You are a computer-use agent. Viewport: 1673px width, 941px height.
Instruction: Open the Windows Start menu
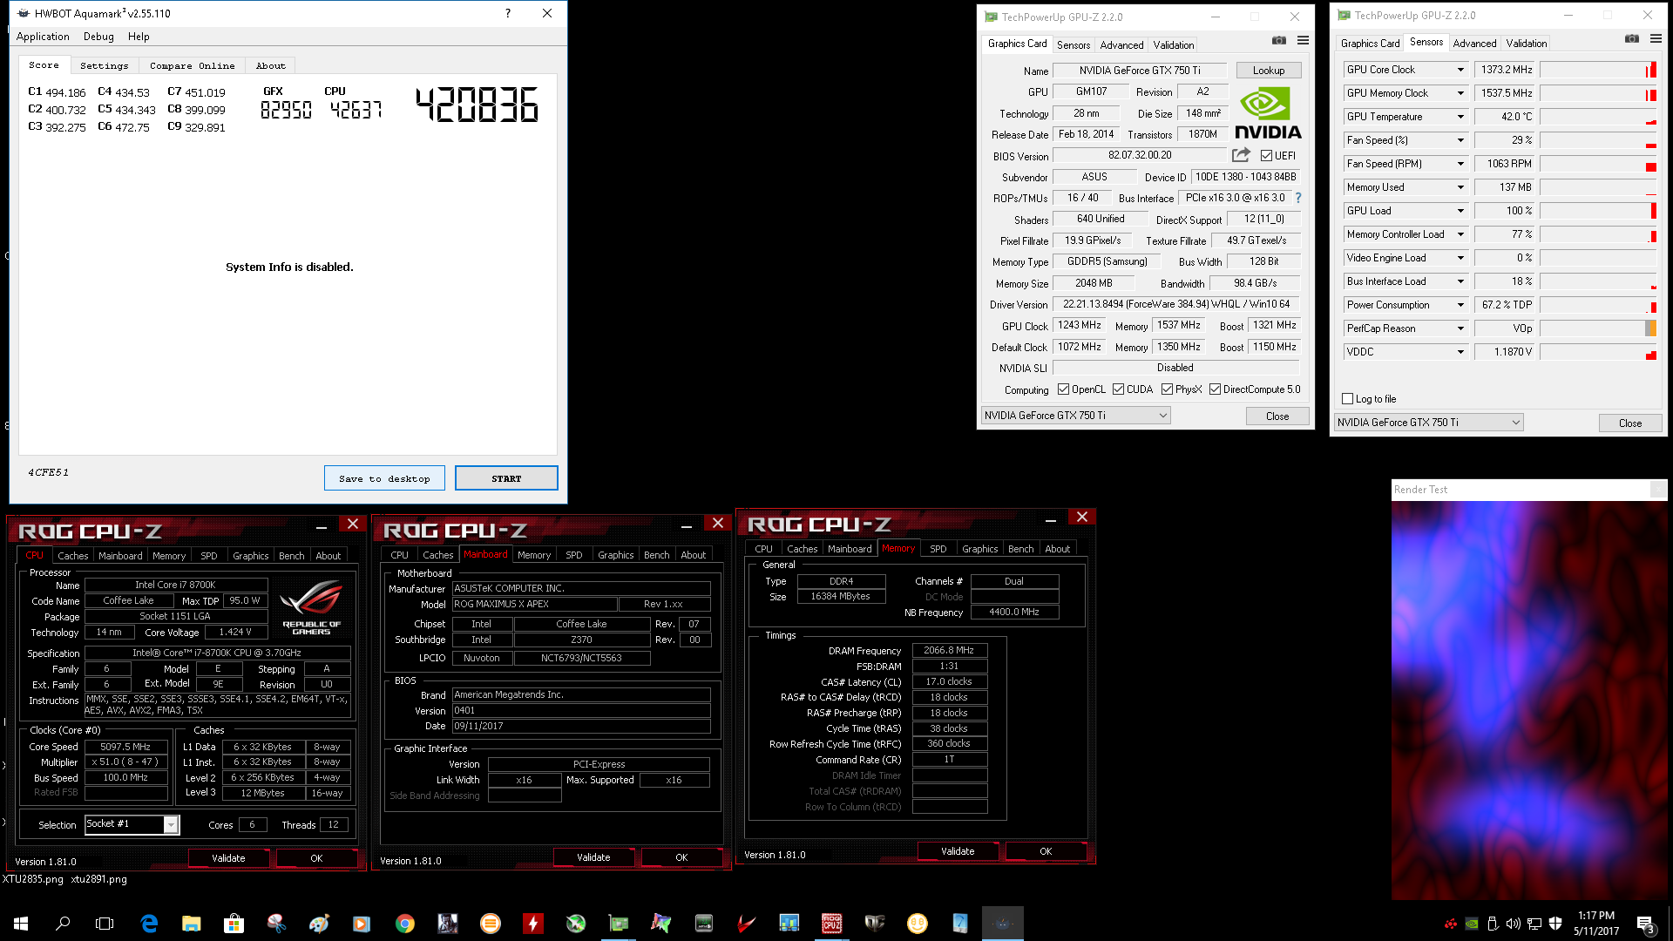point(21,924)
